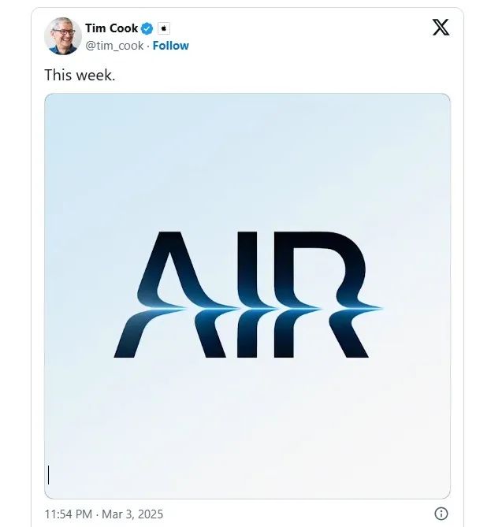Click the 11:54 PM timestamp
Image resolution: width=491 pixels, height=527 pixels.
[x=69, y=514]
